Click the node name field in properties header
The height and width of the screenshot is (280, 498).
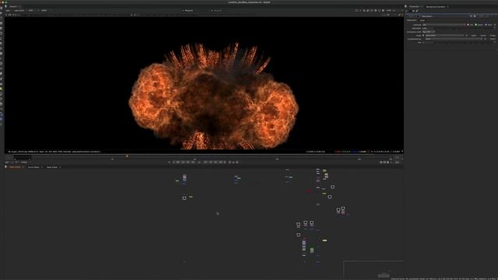click(444, 16)
